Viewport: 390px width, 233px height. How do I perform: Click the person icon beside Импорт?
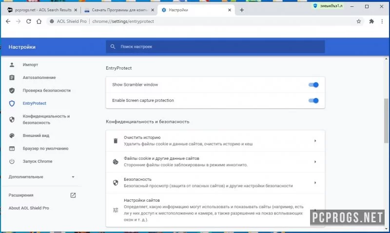pos(12,65)
